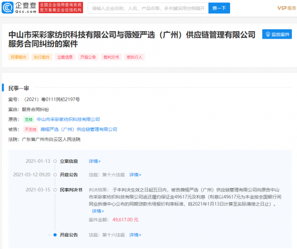Click the 开庭公告 label dated 2021-03-12
Image resolution: width=297 pixels, height=249 pixels.
click(x=69, y=174)
